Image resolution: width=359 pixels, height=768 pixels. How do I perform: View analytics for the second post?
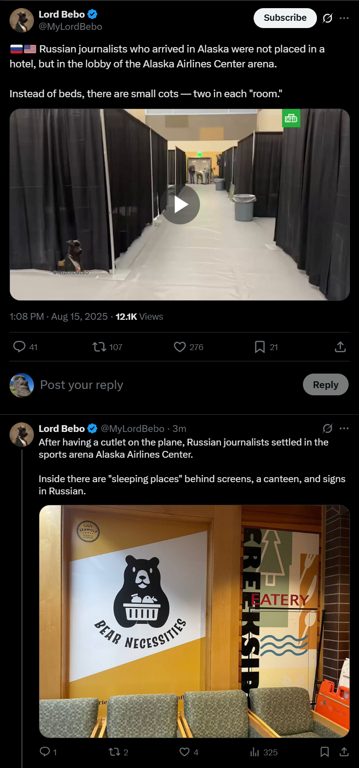point(255,752)
